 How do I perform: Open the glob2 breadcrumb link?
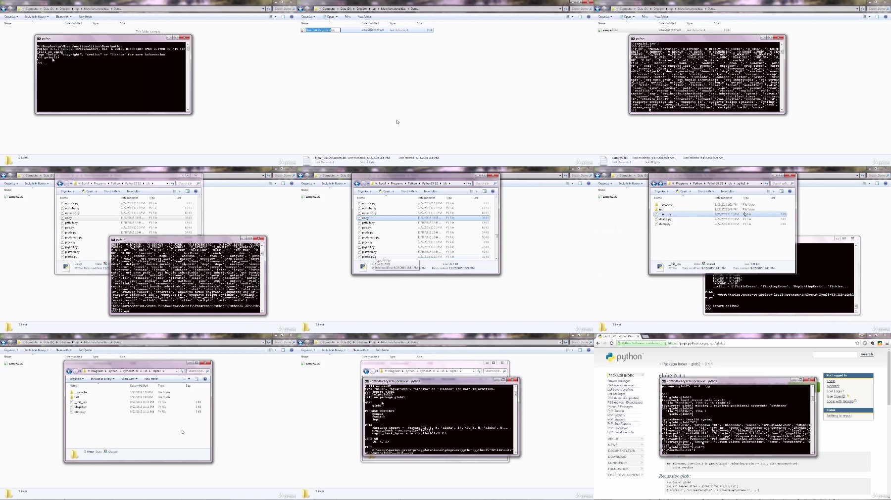tap(695, 364)
